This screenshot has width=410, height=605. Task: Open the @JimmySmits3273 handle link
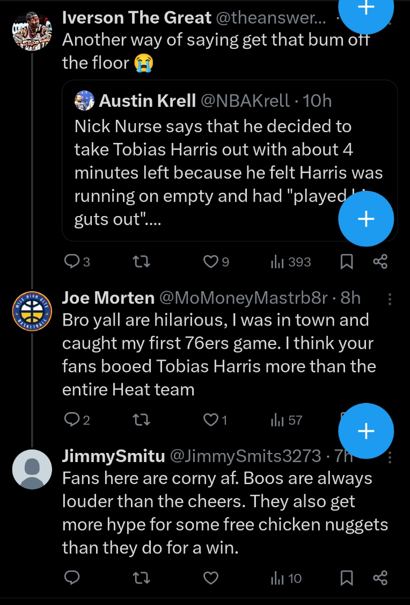[245, 457]
